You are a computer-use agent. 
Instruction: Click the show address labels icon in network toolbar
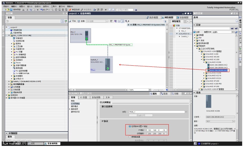coord(116,21)
